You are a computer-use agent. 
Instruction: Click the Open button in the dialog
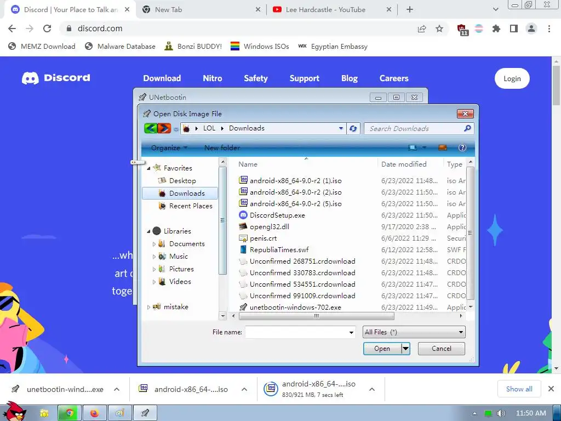click(382, 348)
